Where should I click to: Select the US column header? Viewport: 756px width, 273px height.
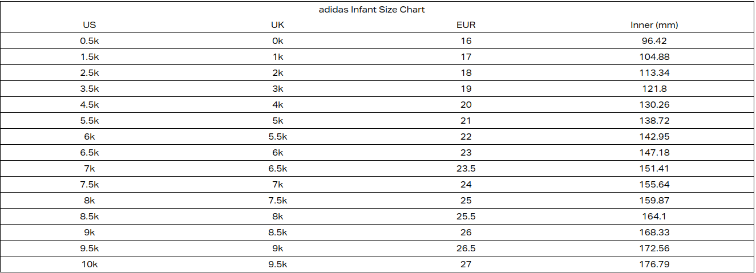tap(90, 25)
